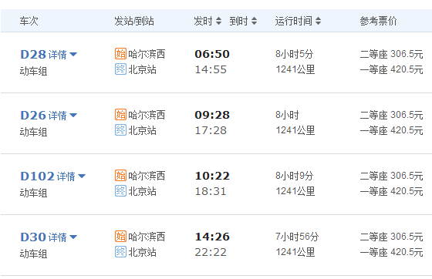Select the D28 06:50 departure time
This screenshot has width=432, height=279.
[x=212, y=54]
